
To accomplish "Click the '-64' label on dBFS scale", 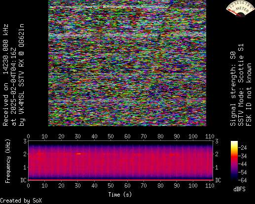I will pos(243,180).
